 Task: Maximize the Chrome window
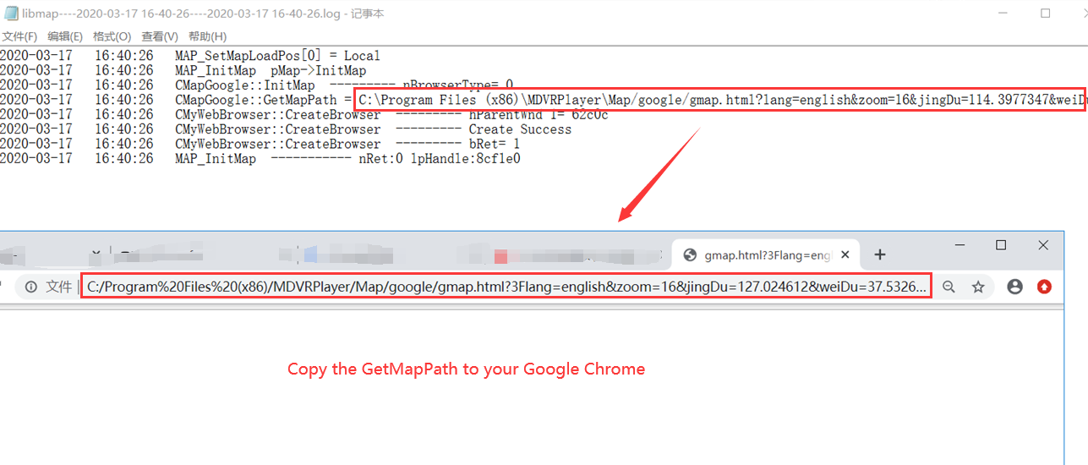(1001, 245)
